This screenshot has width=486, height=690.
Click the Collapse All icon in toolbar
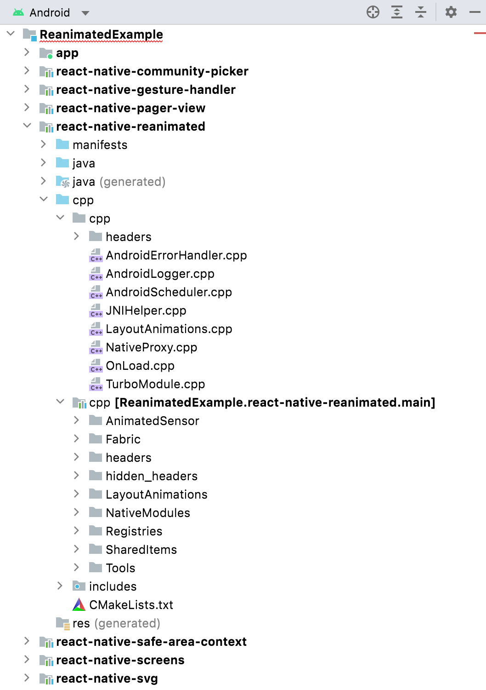(421, 12)
